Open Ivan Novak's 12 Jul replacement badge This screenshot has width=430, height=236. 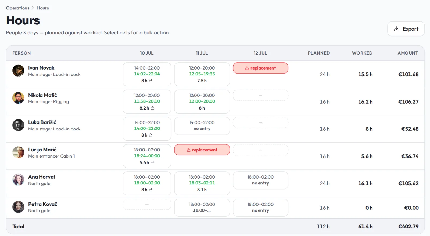point(260,68)
